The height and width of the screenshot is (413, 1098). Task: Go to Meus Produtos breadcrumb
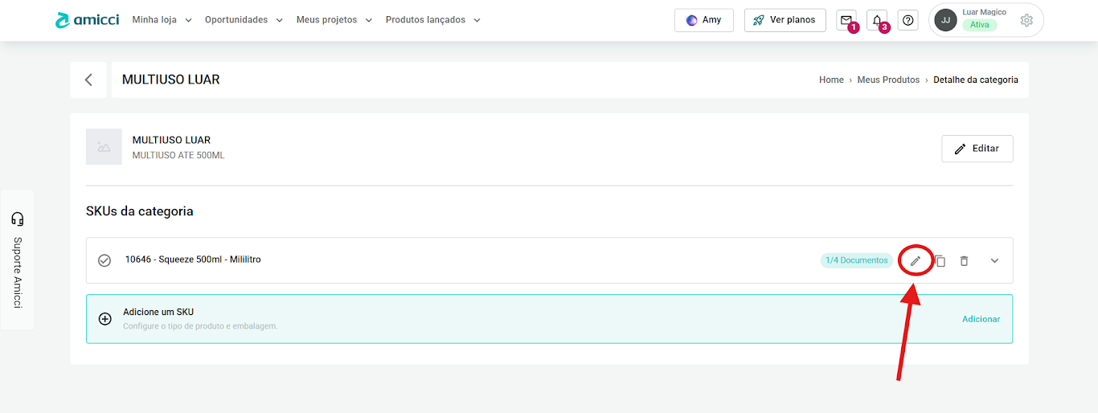[x=888, y=80]
